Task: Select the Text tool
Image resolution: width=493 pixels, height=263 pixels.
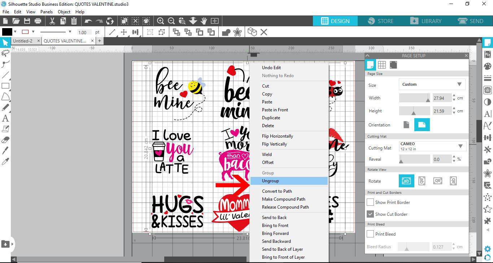Action: point(5,118)
